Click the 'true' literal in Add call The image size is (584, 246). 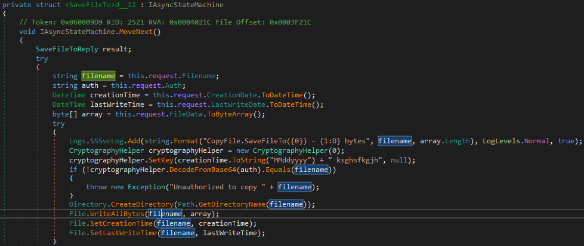[x=566, y=141]
